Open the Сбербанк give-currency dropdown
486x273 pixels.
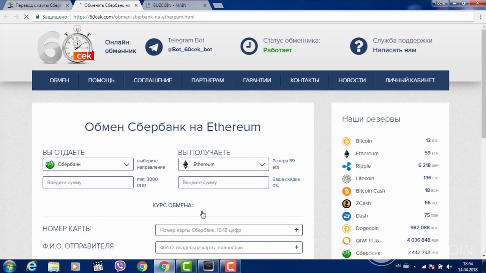[88, 164]
